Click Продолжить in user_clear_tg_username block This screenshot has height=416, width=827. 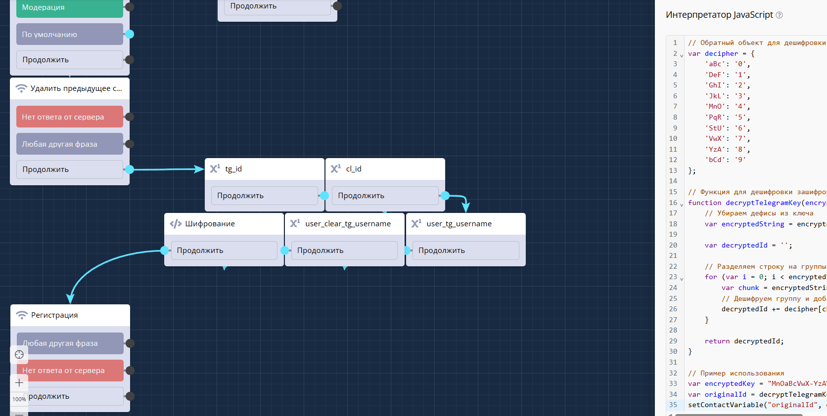(x=344, y=250)
